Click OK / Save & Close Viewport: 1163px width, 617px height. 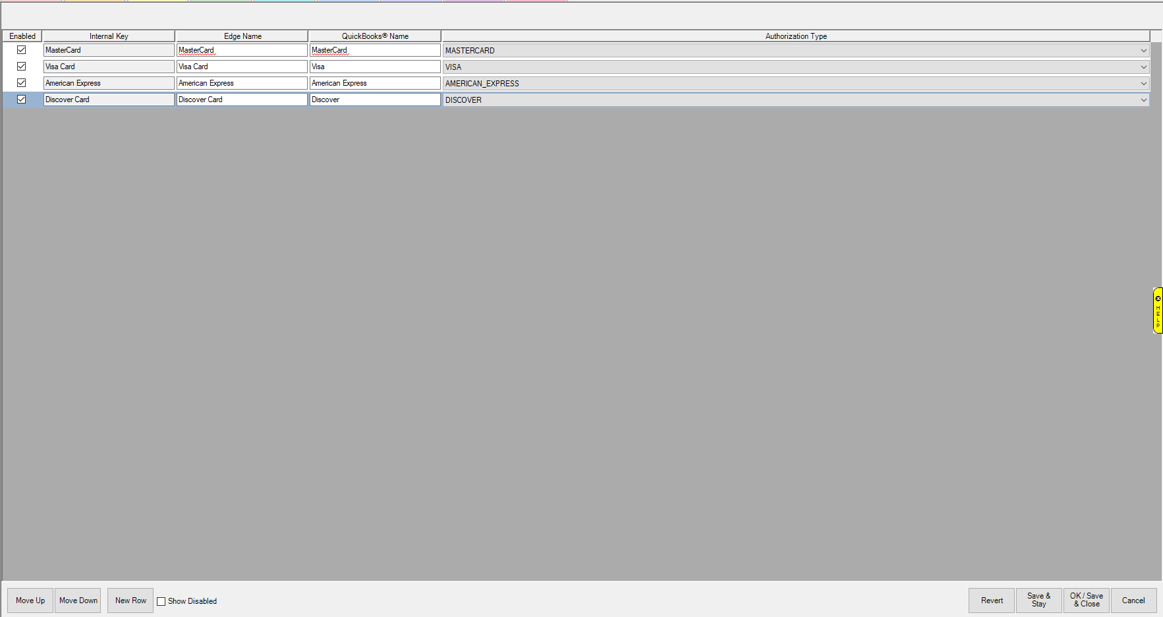(1086, 601)
